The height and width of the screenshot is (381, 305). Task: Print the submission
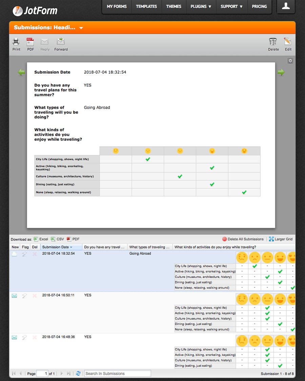pos(16,44)
